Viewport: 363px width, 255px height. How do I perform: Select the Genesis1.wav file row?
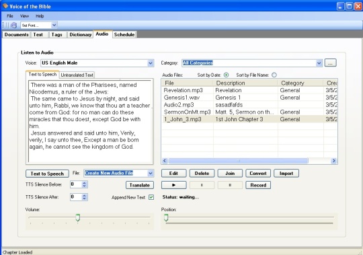click(249, 98)
